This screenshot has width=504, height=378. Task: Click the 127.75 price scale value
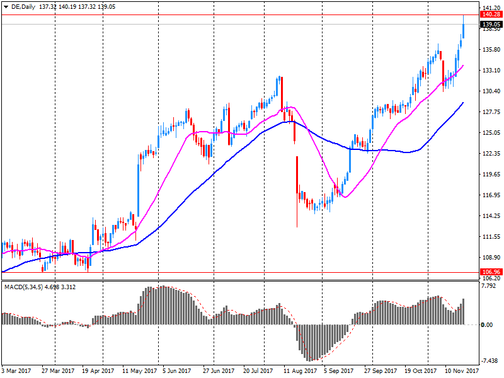491,112
